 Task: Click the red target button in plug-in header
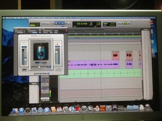click(x=66, y=31)
